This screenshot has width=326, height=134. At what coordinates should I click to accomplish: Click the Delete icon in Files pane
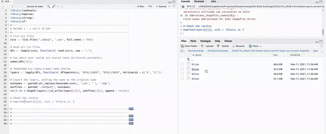[218, 46]
